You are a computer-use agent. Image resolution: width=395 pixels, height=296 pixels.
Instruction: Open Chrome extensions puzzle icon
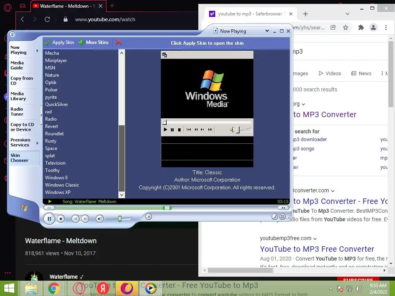[361, 27]
